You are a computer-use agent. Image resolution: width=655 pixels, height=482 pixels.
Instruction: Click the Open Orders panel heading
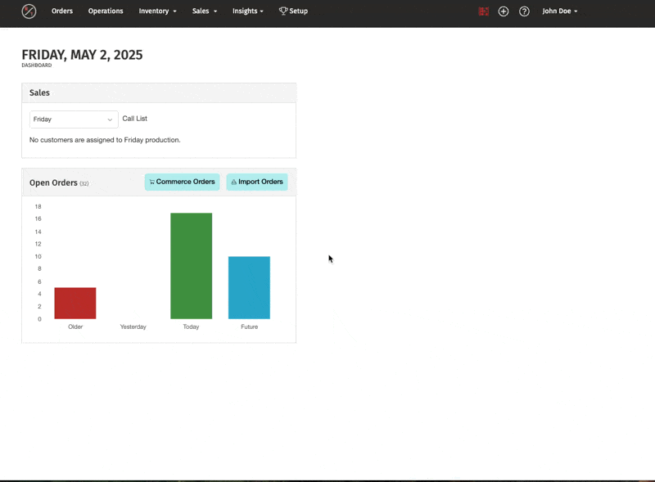53,183
